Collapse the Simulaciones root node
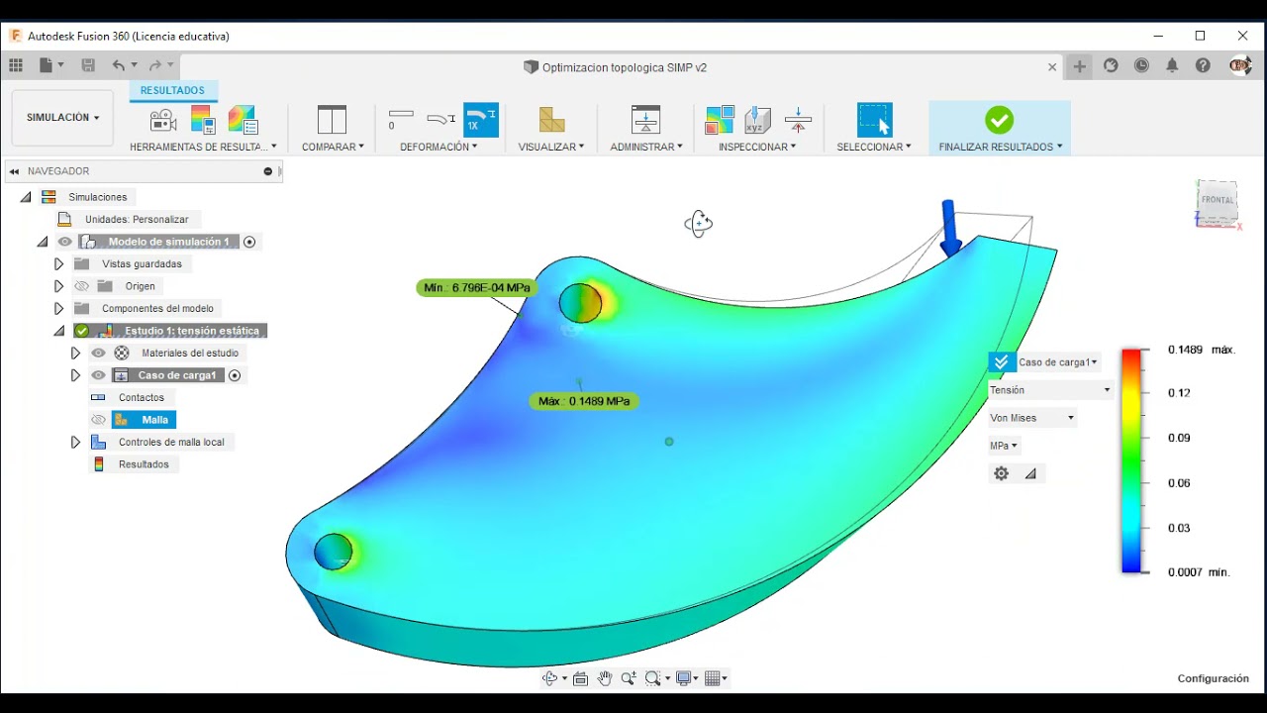Image resolution: width=1267 pixels, height=713 pixels. point(26,197)
